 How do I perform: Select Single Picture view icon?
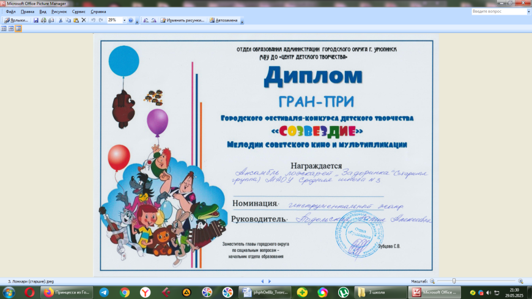(x=18, y=29)
